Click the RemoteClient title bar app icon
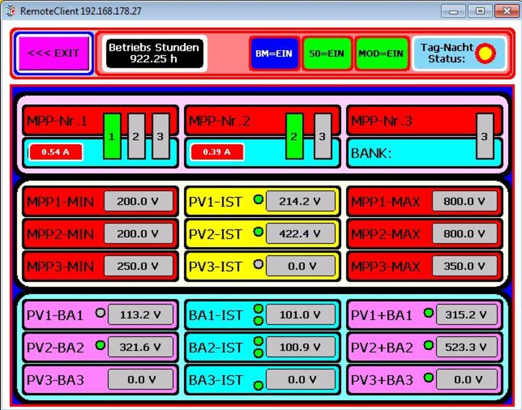Screen dimensions: 522x410 (x=10, y=12)
